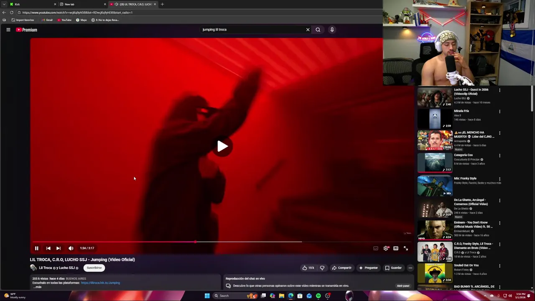
Task: Go to YouTube Premium home logo
Action: click(x=27, y=30)
